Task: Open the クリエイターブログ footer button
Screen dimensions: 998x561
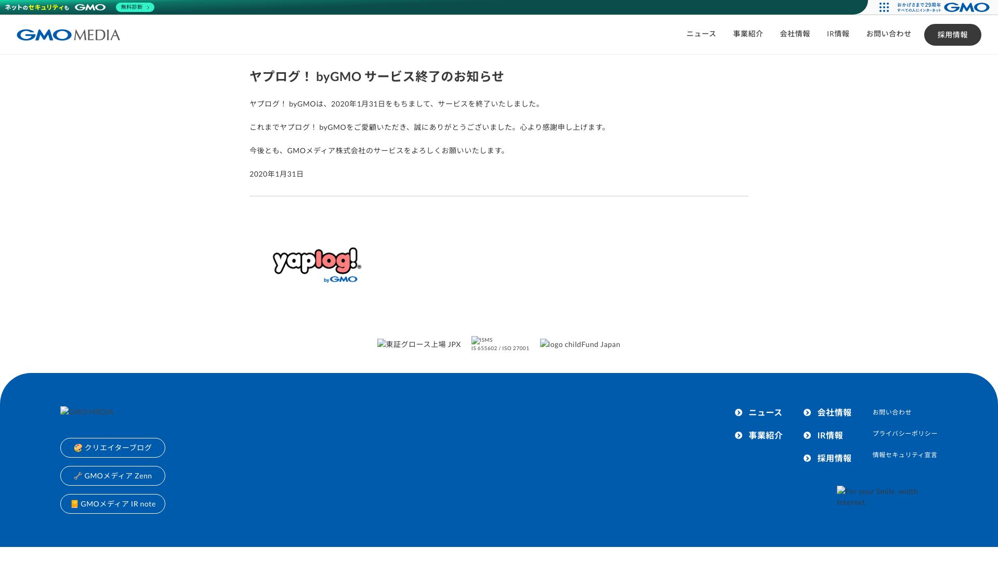Action: pyautogui.click(x=113, y=448)
